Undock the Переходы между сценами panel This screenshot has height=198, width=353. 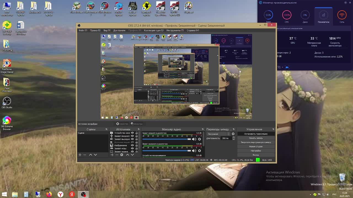234,129
